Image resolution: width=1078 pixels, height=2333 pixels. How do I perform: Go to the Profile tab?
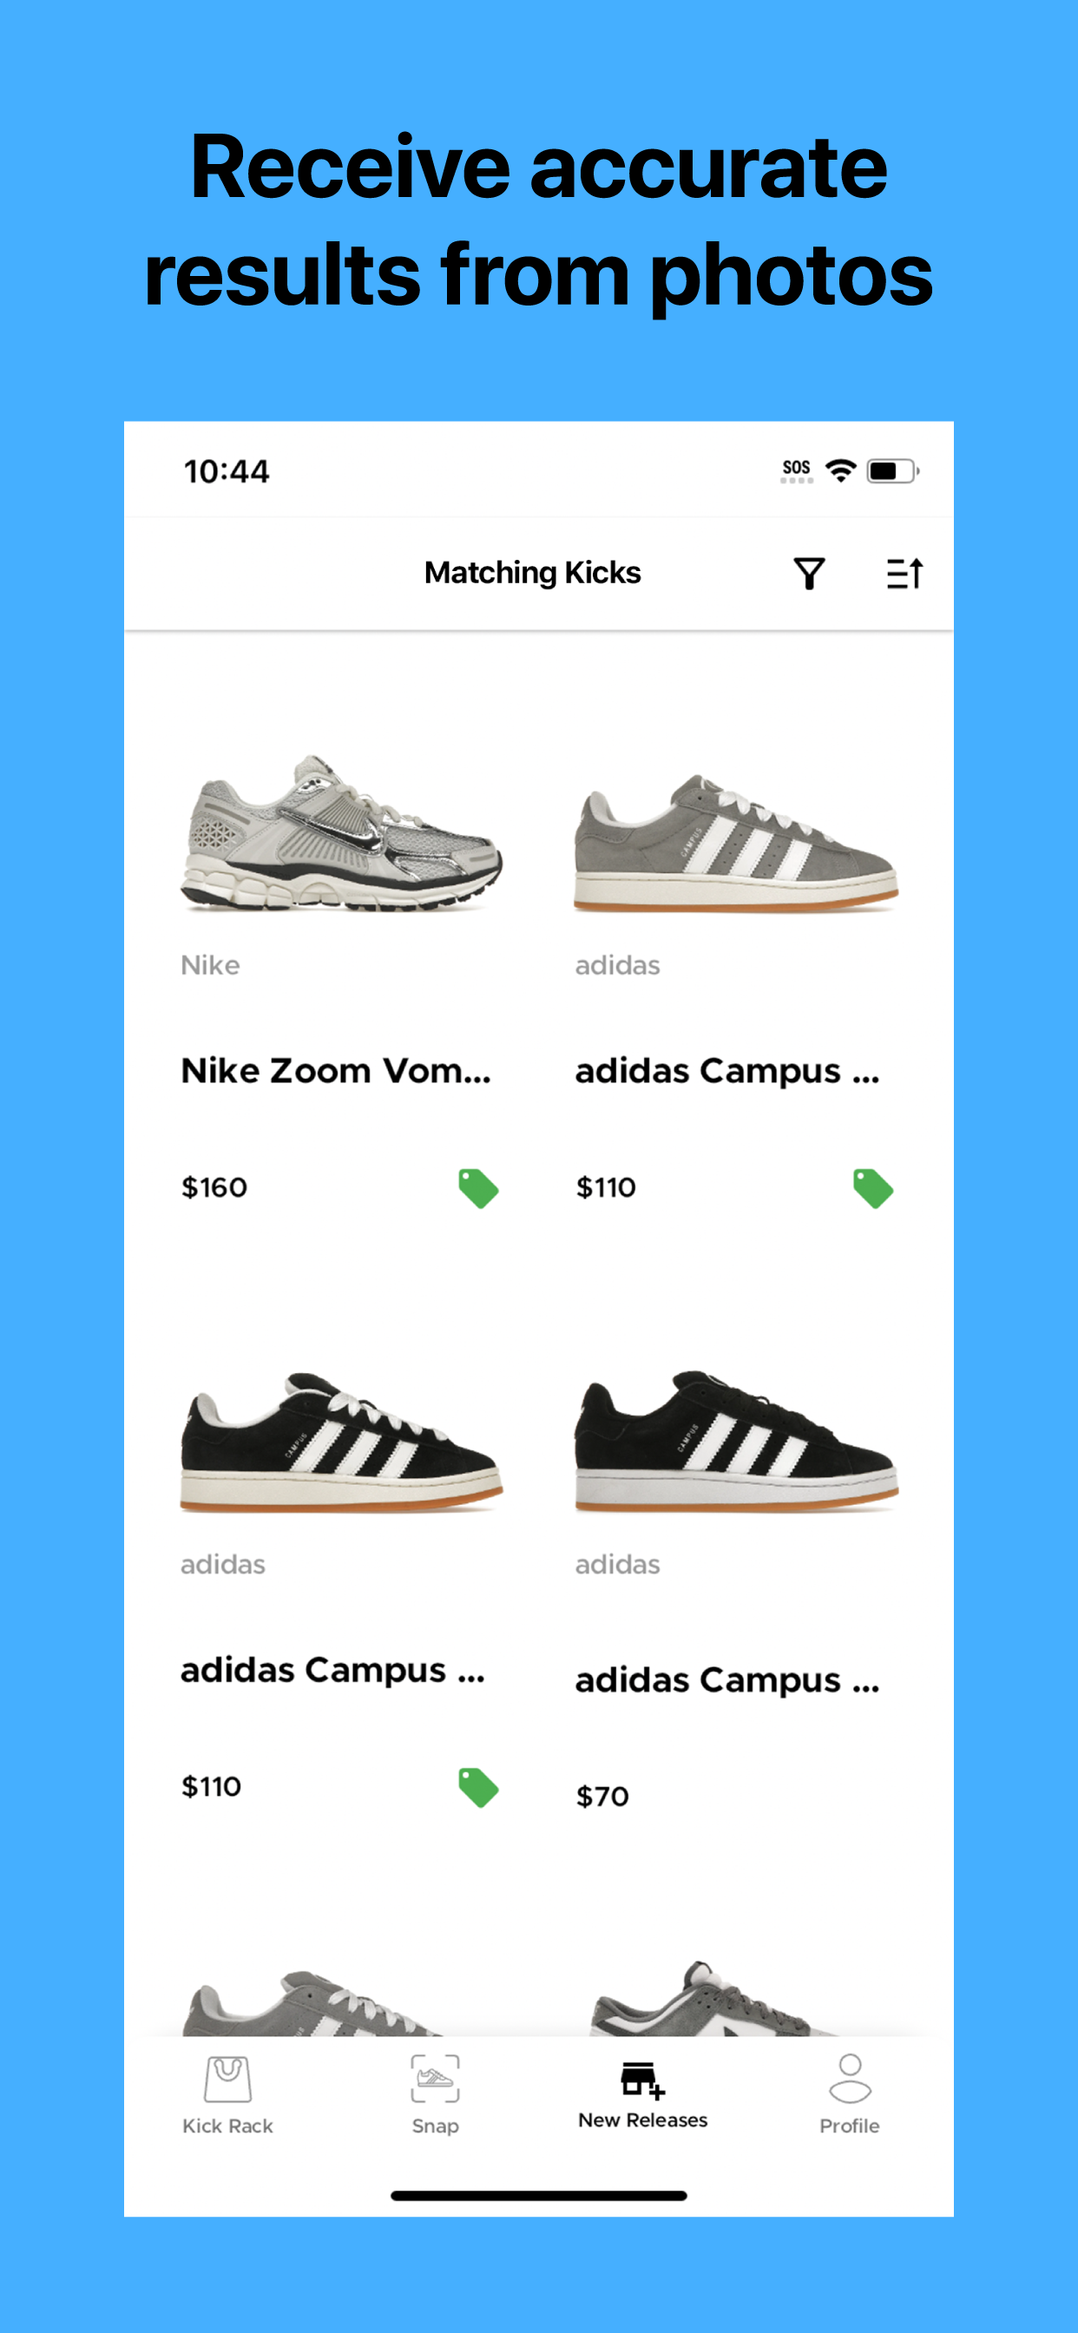tap(850, 2095)
